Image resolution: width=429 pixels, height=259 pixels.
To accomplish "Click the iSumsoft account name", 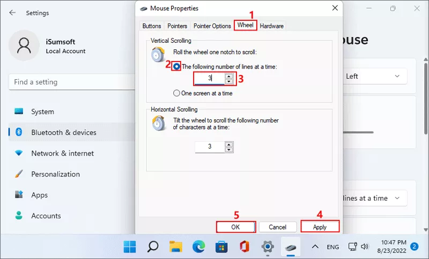I will pyautogui.click(x=61, y=42).
